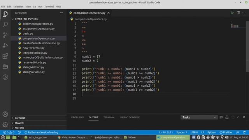Screen dimensions: 249x140
Task: Open the File menu
Action: (3, 7)
